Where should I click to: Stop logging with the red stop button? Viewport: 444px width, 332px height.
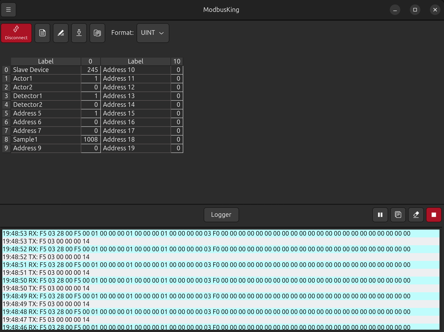point(434,215)
